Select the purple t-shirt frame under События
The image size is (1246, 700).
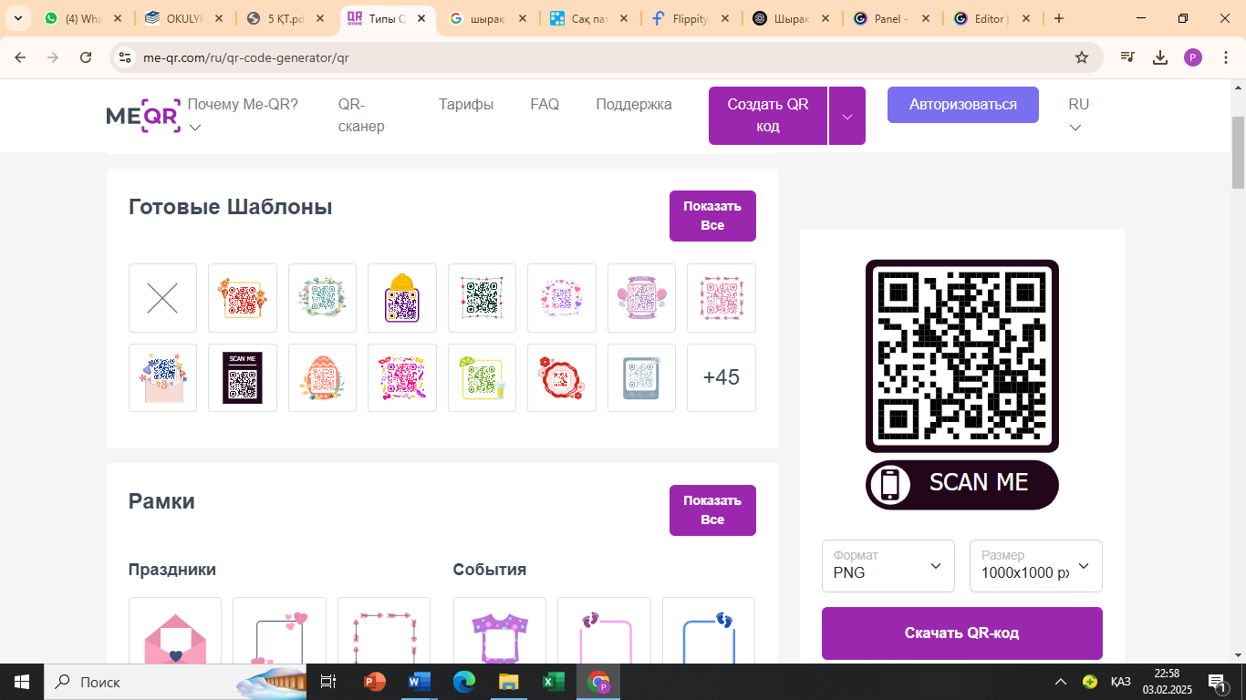(500, 631)
